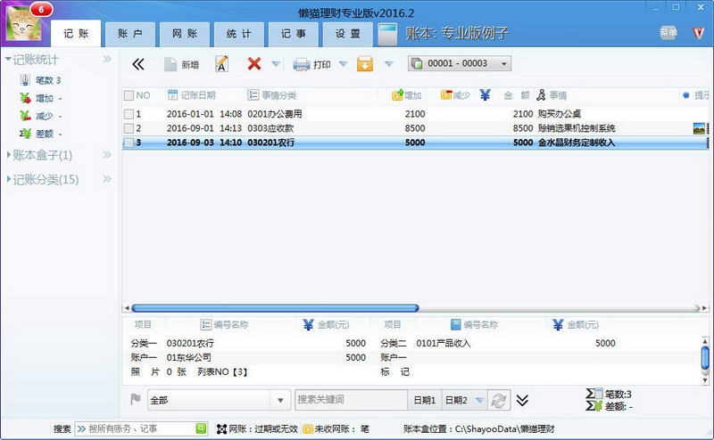The image size is (714, 440).
Task: Click the cat avatar icon
Action: pos(23,25)
